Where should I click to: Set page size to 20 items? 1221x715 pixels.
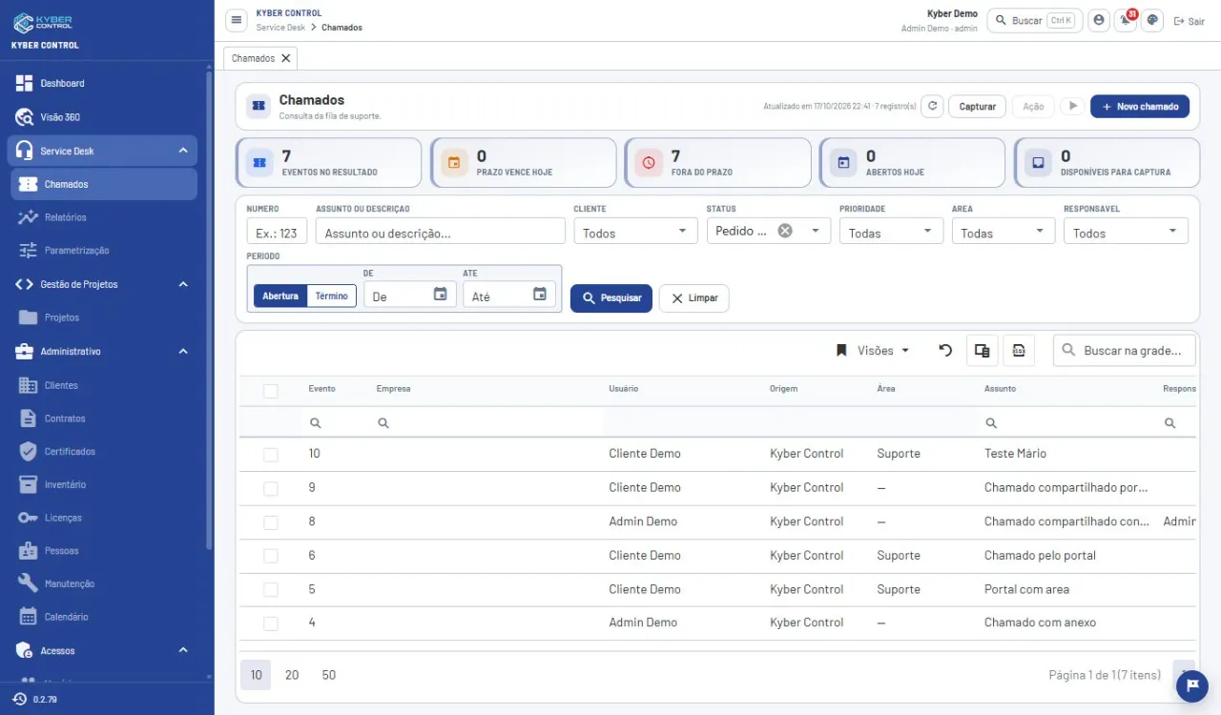[292, 675]
